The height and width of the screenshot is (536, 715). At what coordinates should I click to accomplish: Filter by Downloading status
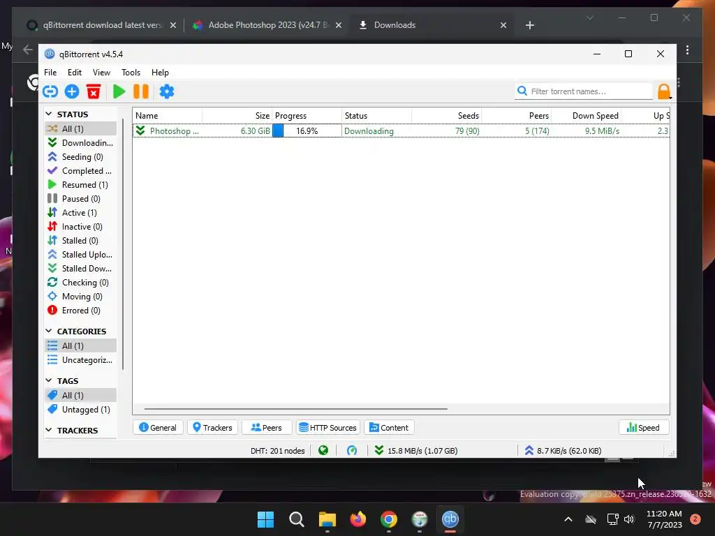point(81,142)
